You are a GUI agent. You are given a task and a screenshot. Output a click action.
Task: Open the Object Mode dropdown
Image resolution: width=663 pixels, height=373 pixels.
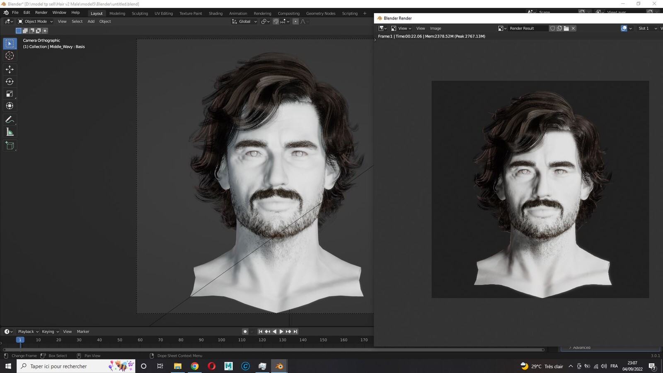pyautogui.click(x=35, y=22)
